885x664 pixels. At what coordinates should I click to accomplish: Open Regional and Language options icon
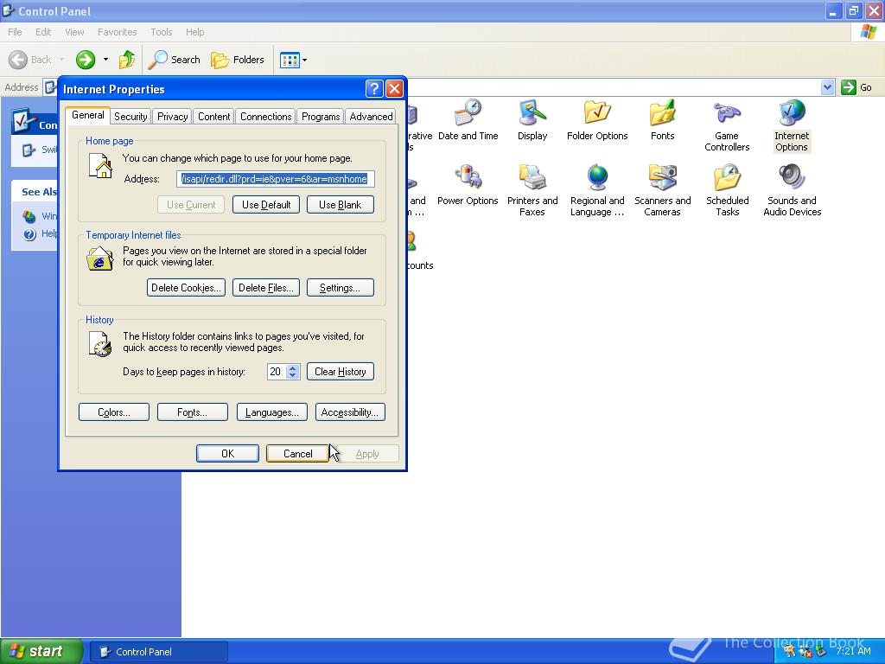(x=597, y=190)
